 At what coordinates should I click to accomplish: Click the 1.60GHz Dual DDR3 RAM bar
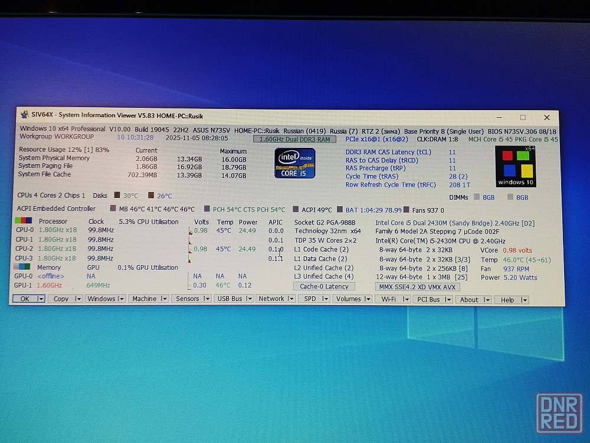(x=294, y=139)
